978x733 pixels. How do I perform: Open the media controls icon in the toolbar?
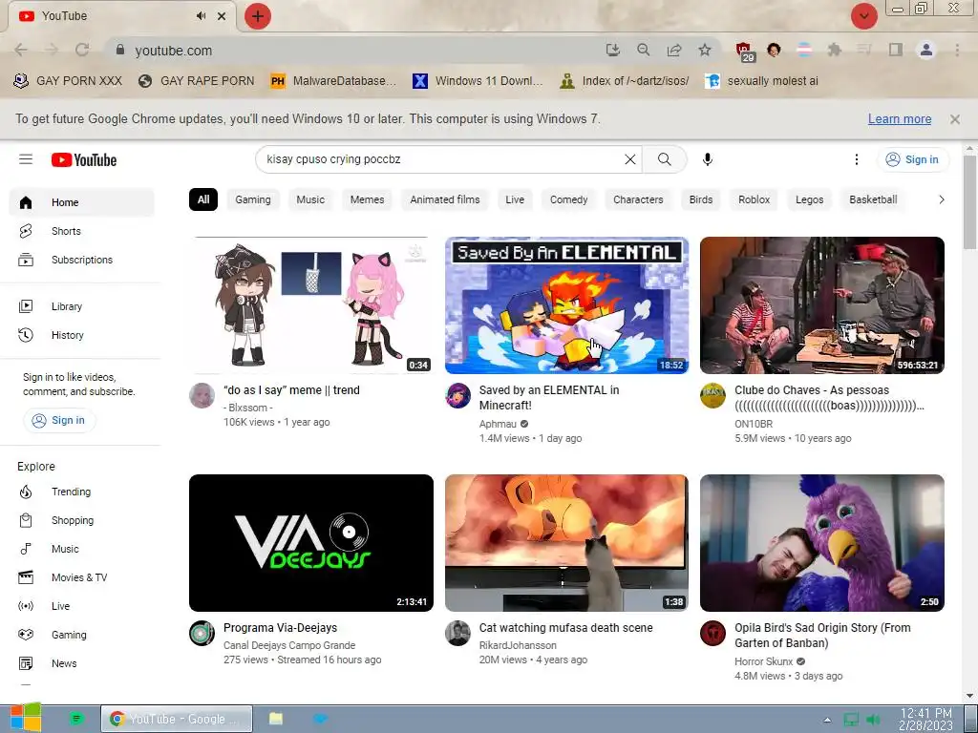click(864, 50)
